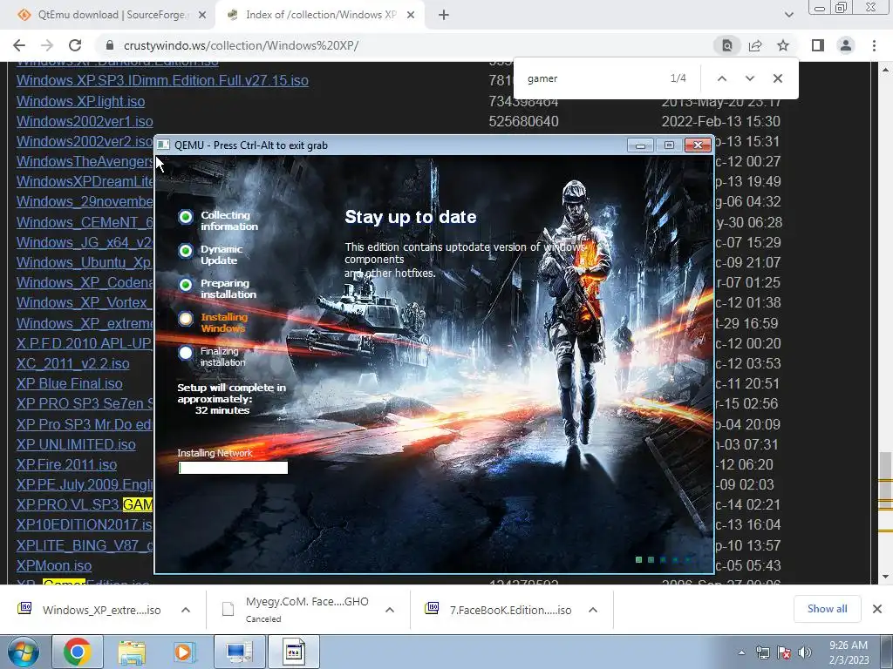Open Windows Start menu

pyautogui.click(x=23, y=652)
